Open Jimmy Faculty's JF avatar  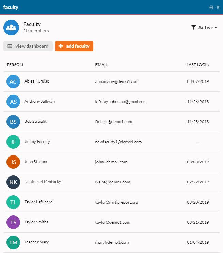click(x=13, y=142)
